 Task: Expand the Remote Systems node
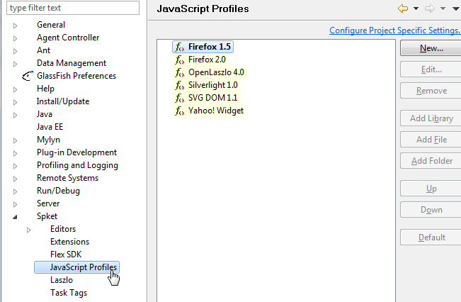click(x=16, y=179)
